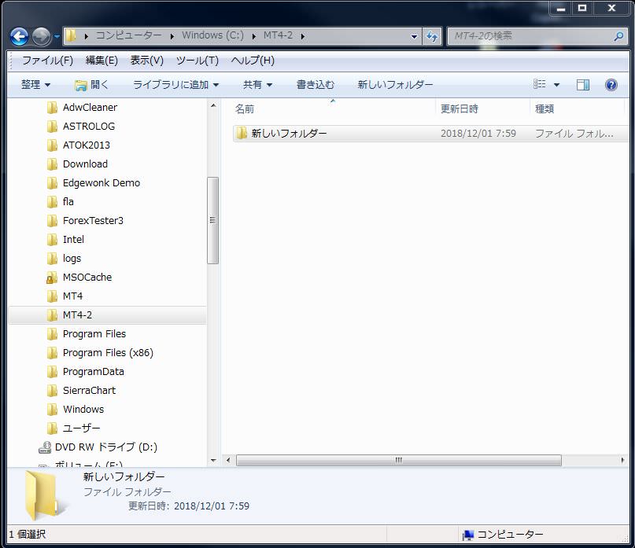Screen dimensions: 635x548
Task: Select the MSOCache locked folder icon
Action: coord(52,278)
